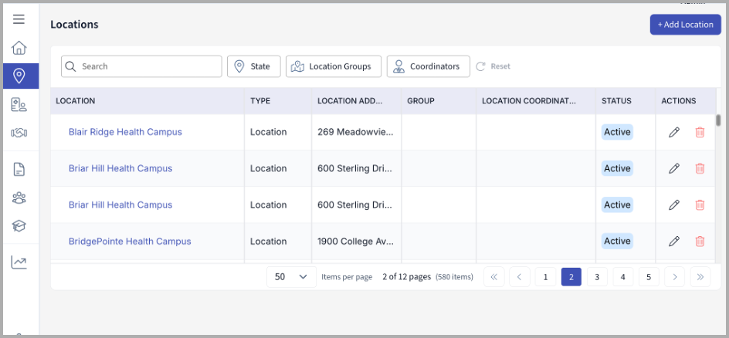Open the hamburger menu in the sidebar

pyautogui.click(x=19, y=19)
